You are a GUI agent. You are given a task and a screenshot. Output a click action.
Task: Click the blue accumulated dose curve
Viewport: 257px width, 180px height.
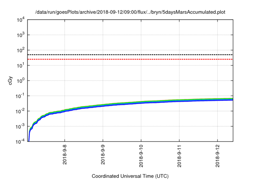131,104
